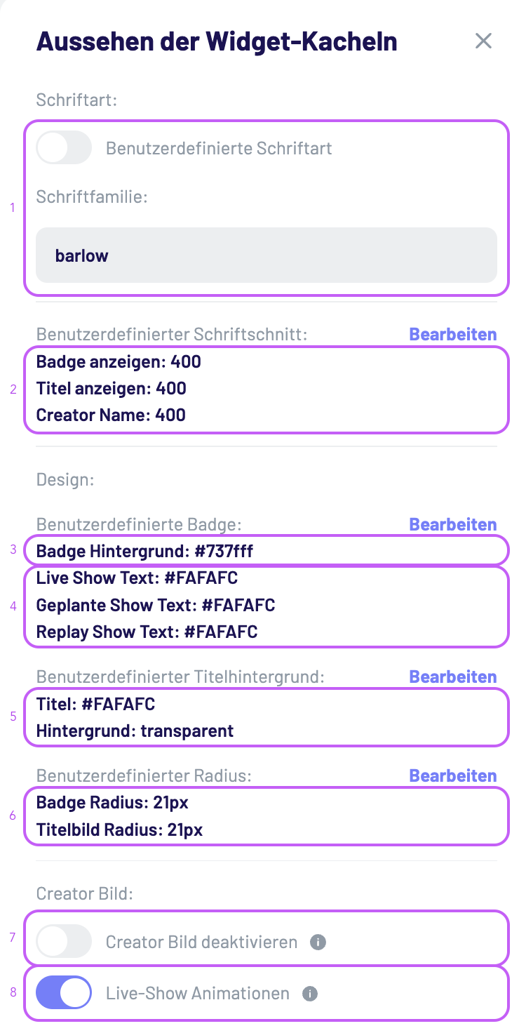The height and width of the screenshot is (1026, 526).
Task: Click the Geplante Show Text color entry
Action: [x=156, y=605]
